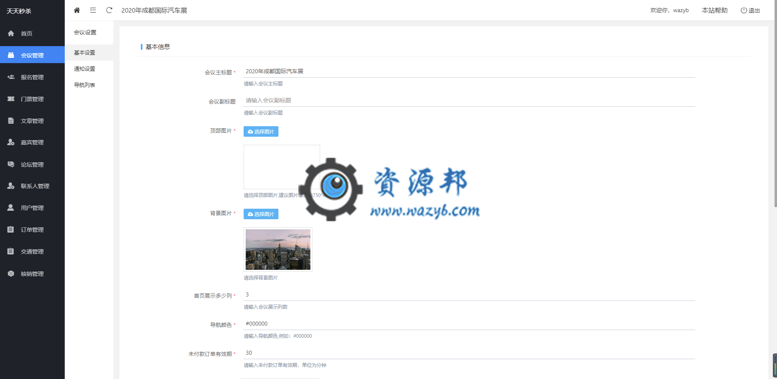This screenshot has height=379, width=777.
Task: Click the 嘉宾管理 person icon
Action: click(x=11, y=142)
